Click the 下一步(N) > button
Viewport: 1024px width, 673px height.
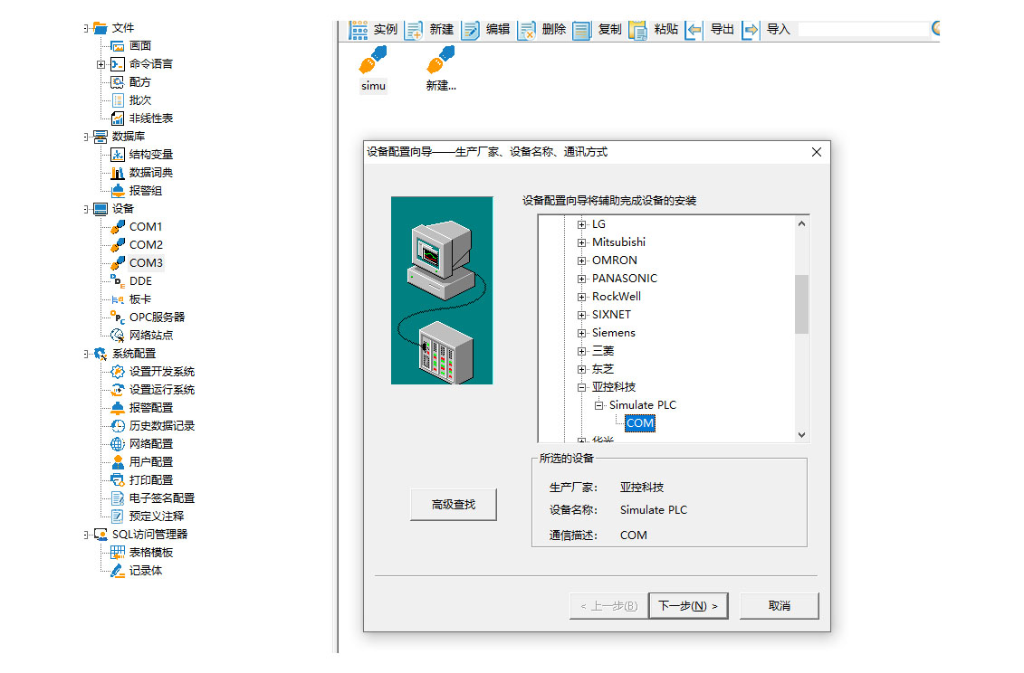[687, 606]
